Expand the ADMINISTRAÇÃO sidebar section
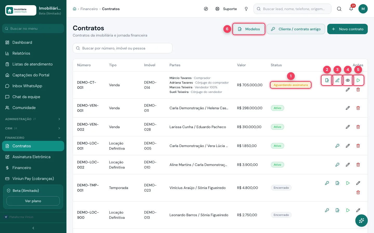Viewport: 374px width, 233px height. pos(33,119)
